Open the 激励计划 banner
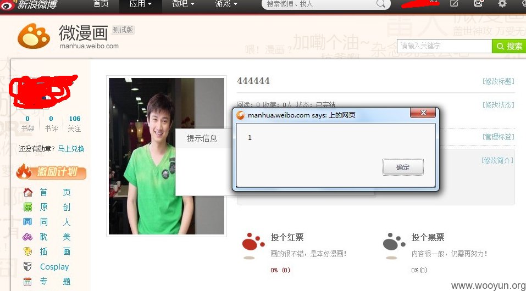The width and height of the screenshot is (526, 291). (x=51, y=172)
